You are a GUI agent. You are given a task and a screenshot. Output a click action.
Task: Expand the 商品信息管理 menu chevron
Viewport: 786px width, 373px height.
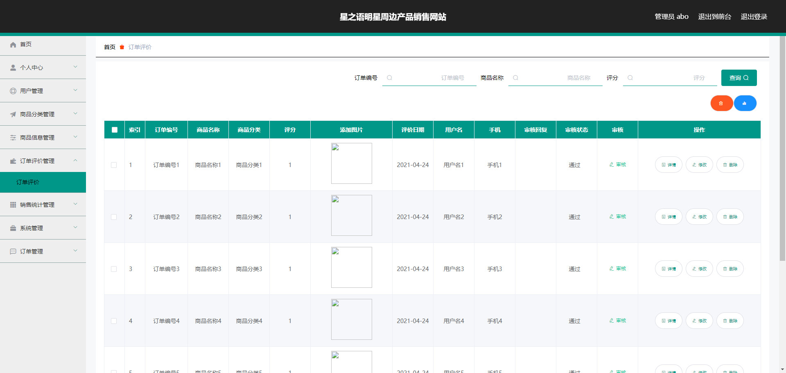pyautogui.click(x=75, y=137)
